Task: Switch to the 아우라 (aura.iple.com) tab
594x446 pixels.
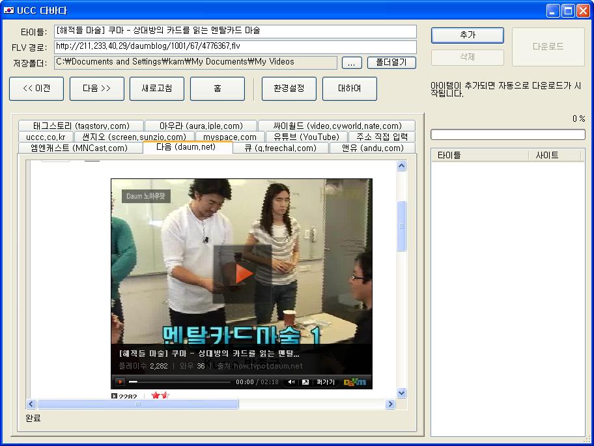Action: 201,126
